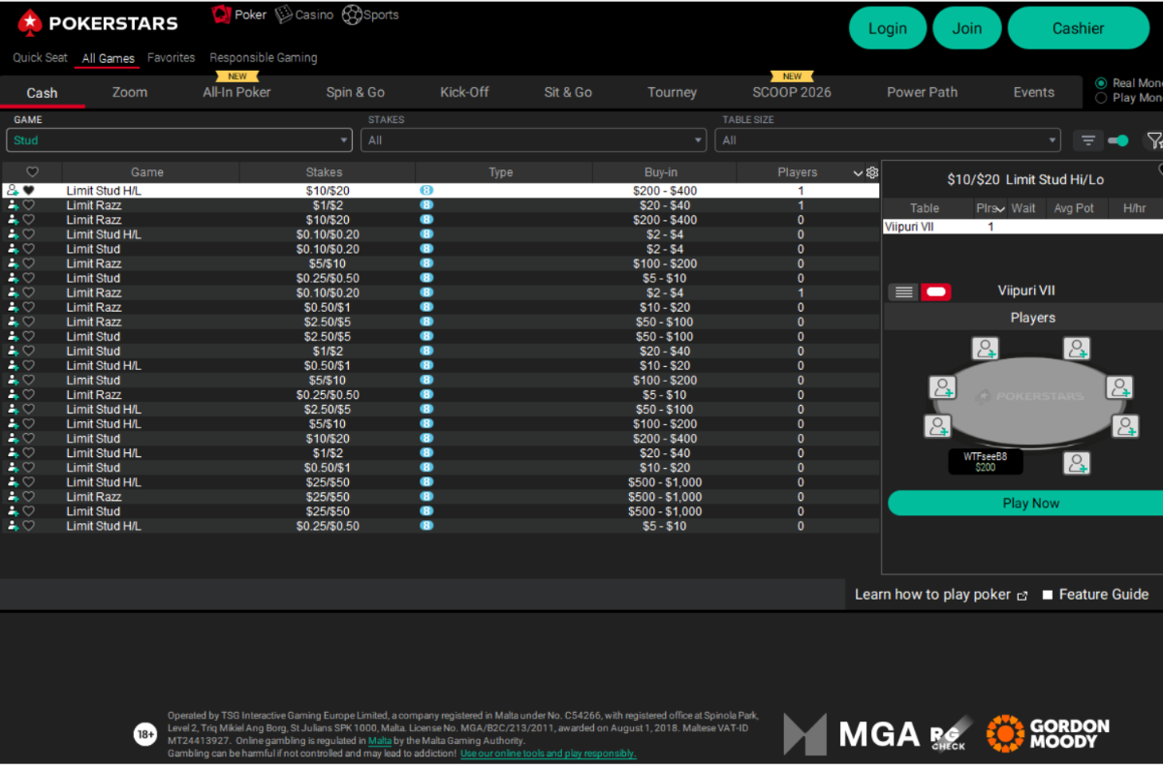This screenshot has height=770, width=1163.
Task: Open the Cashier
Action: [x=1079, y=28]
